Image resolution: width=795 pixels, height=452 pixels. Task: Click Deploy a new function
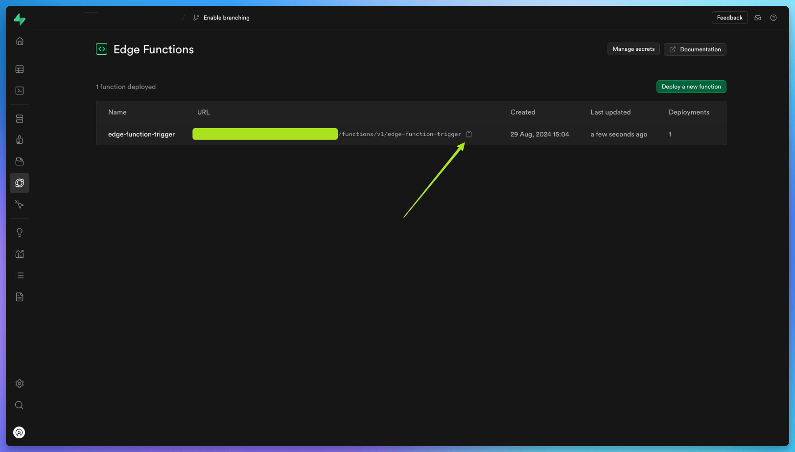(x=691, y=87)
